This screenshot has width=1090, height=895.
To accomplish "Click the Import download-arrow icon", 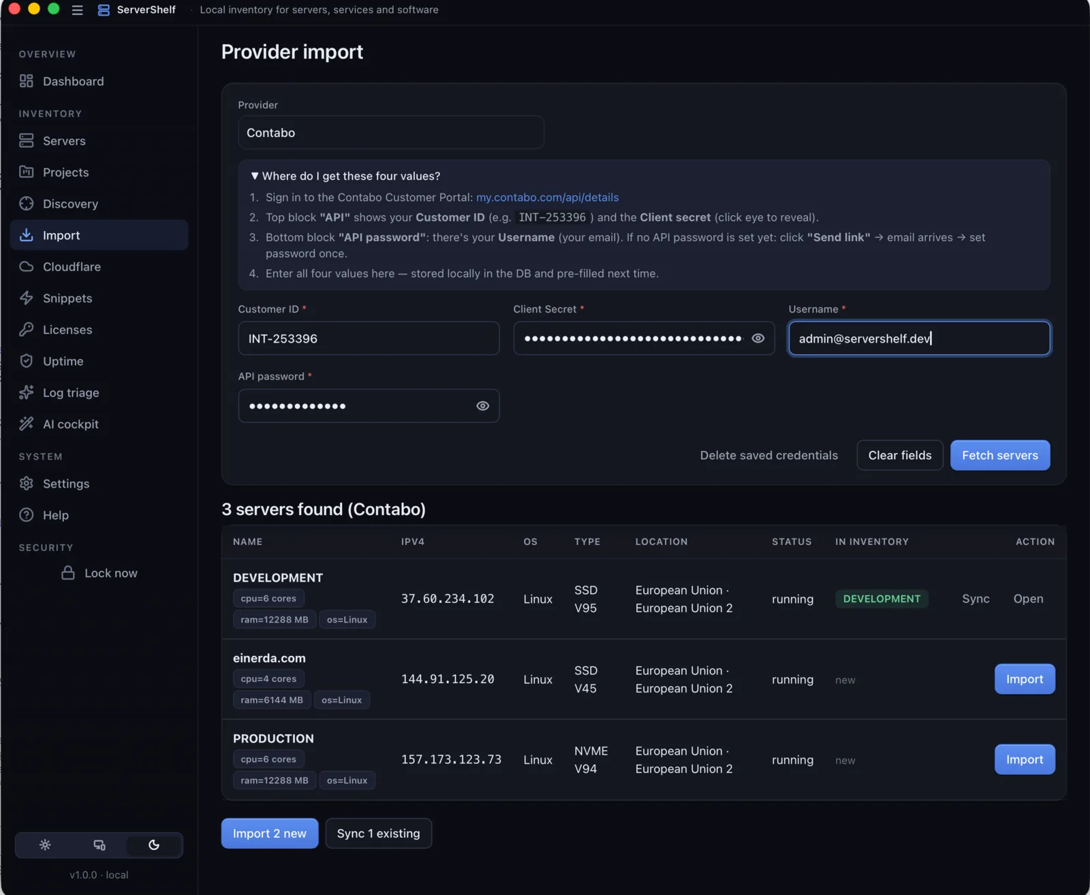I will [x=27, y=235].
